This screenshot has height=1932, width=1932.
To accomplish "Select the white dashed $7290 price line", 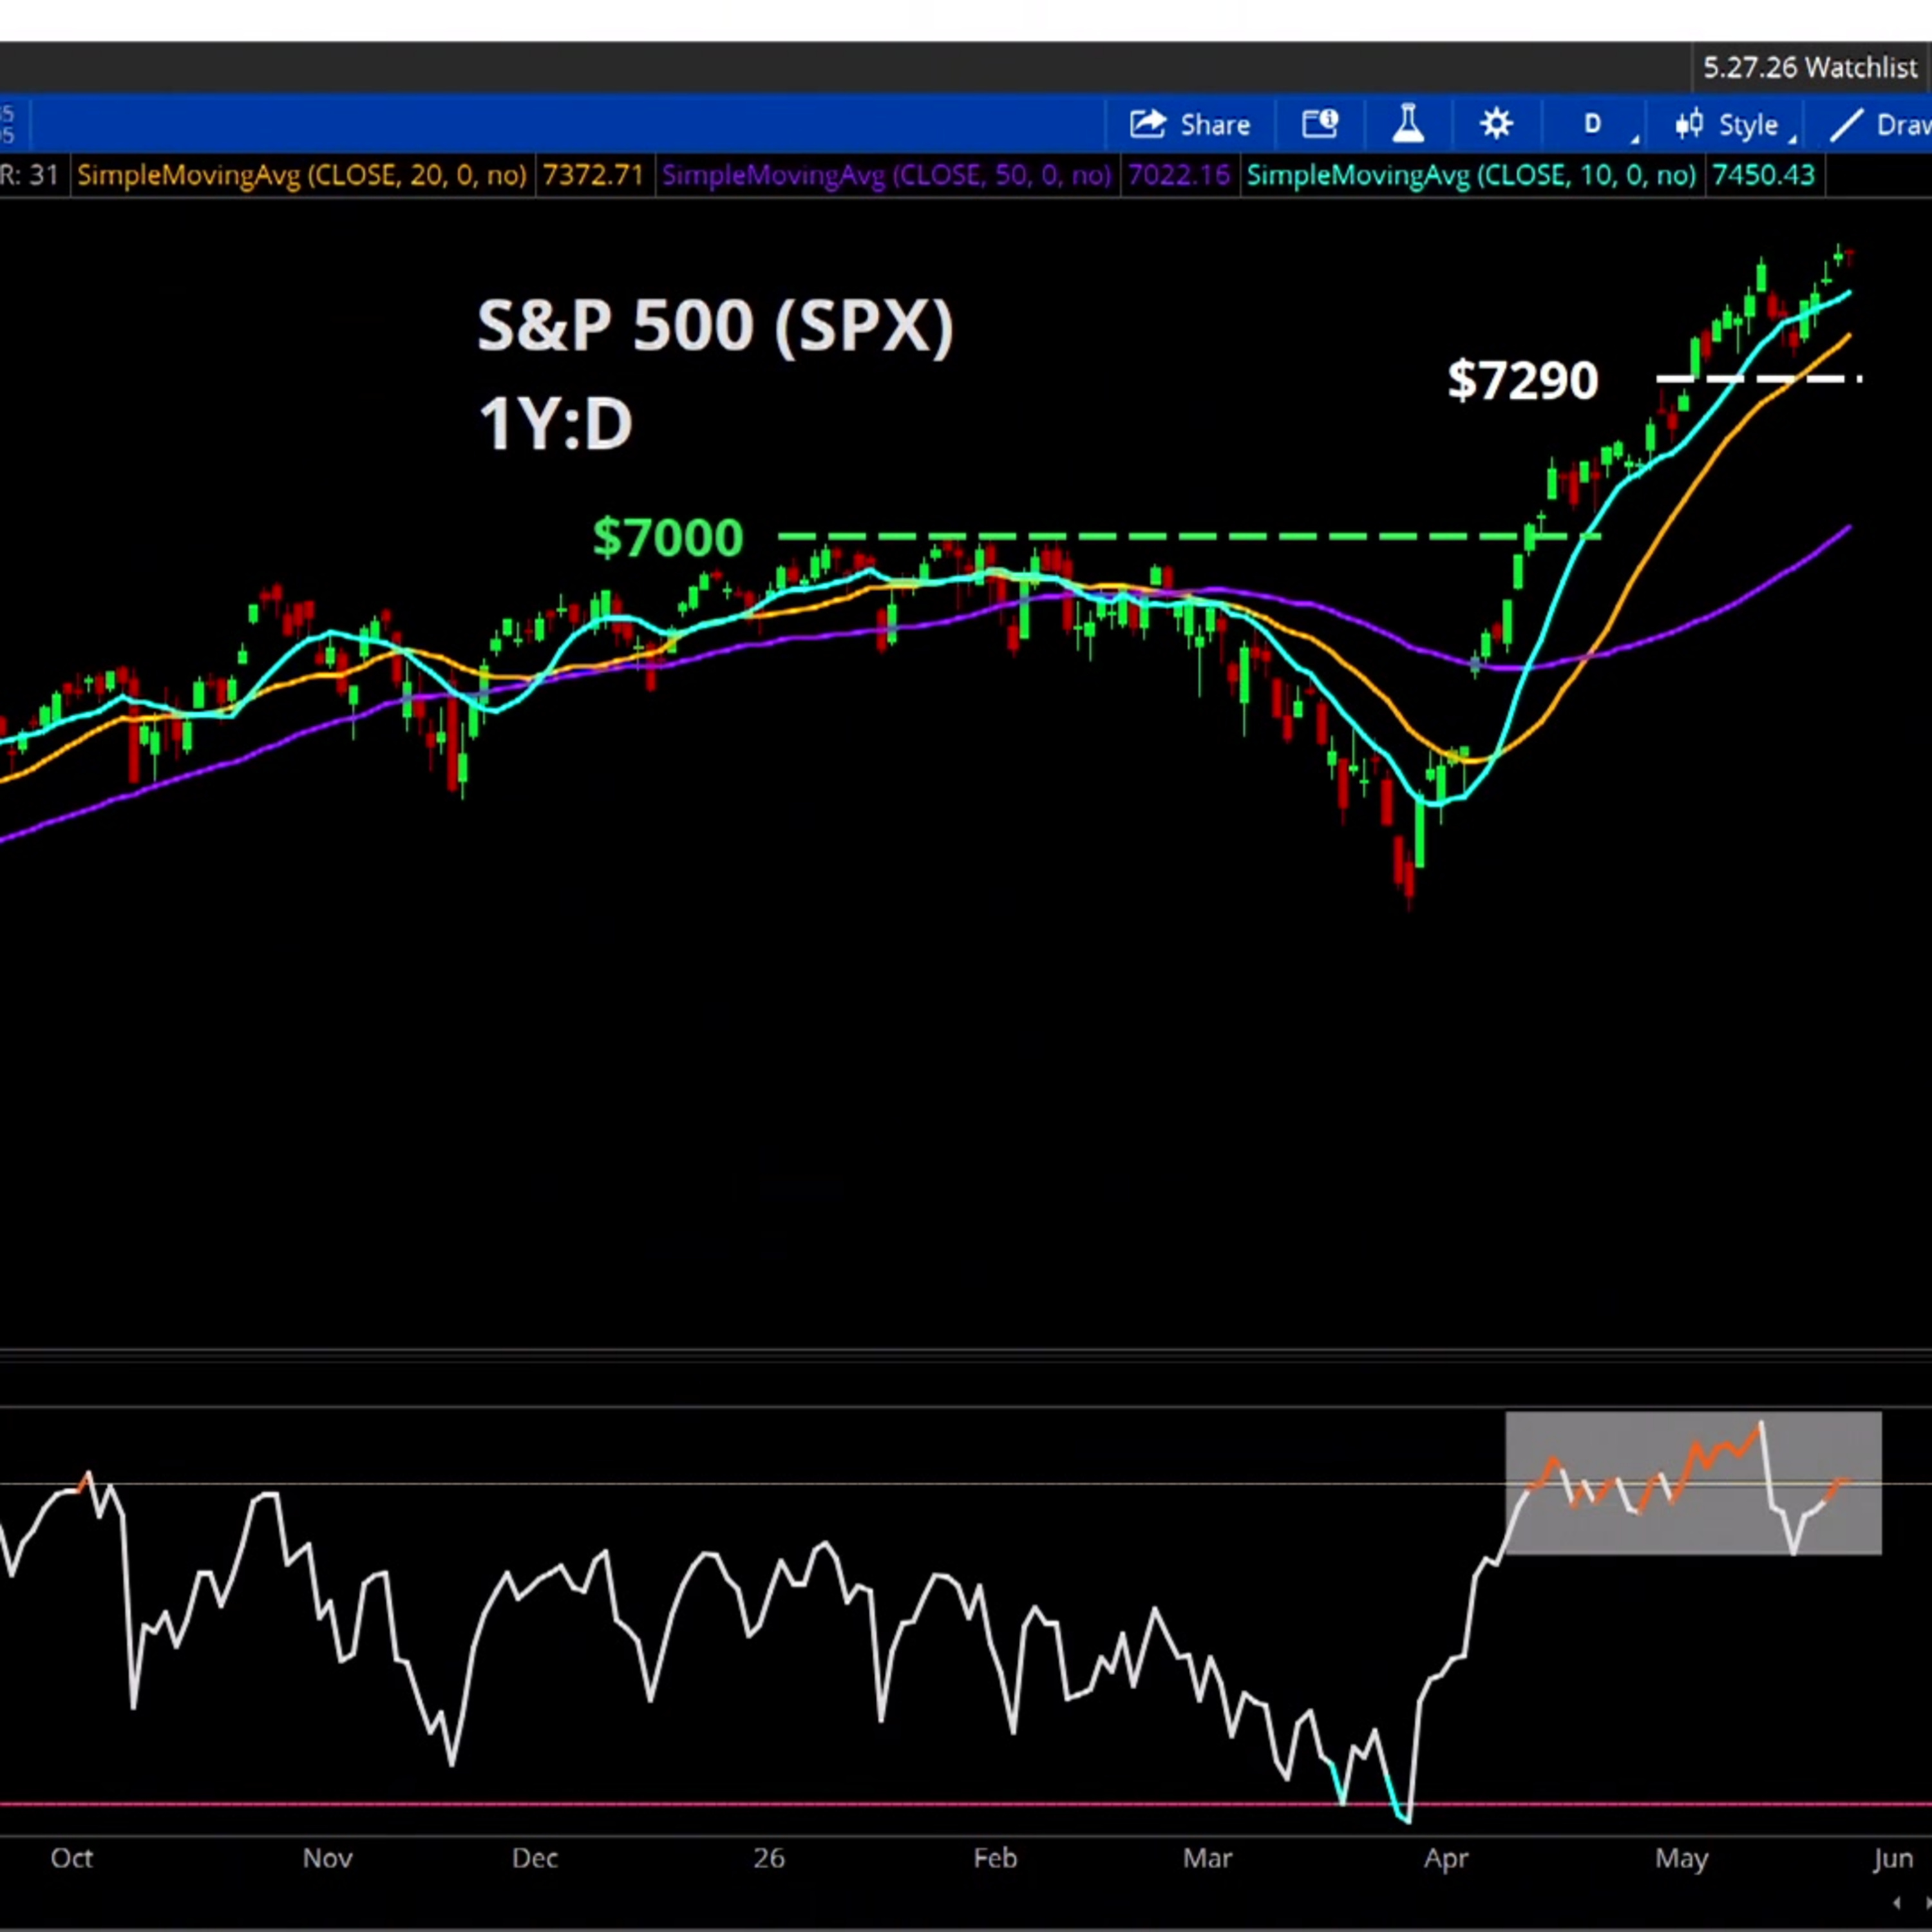I will click(1759, 379).
